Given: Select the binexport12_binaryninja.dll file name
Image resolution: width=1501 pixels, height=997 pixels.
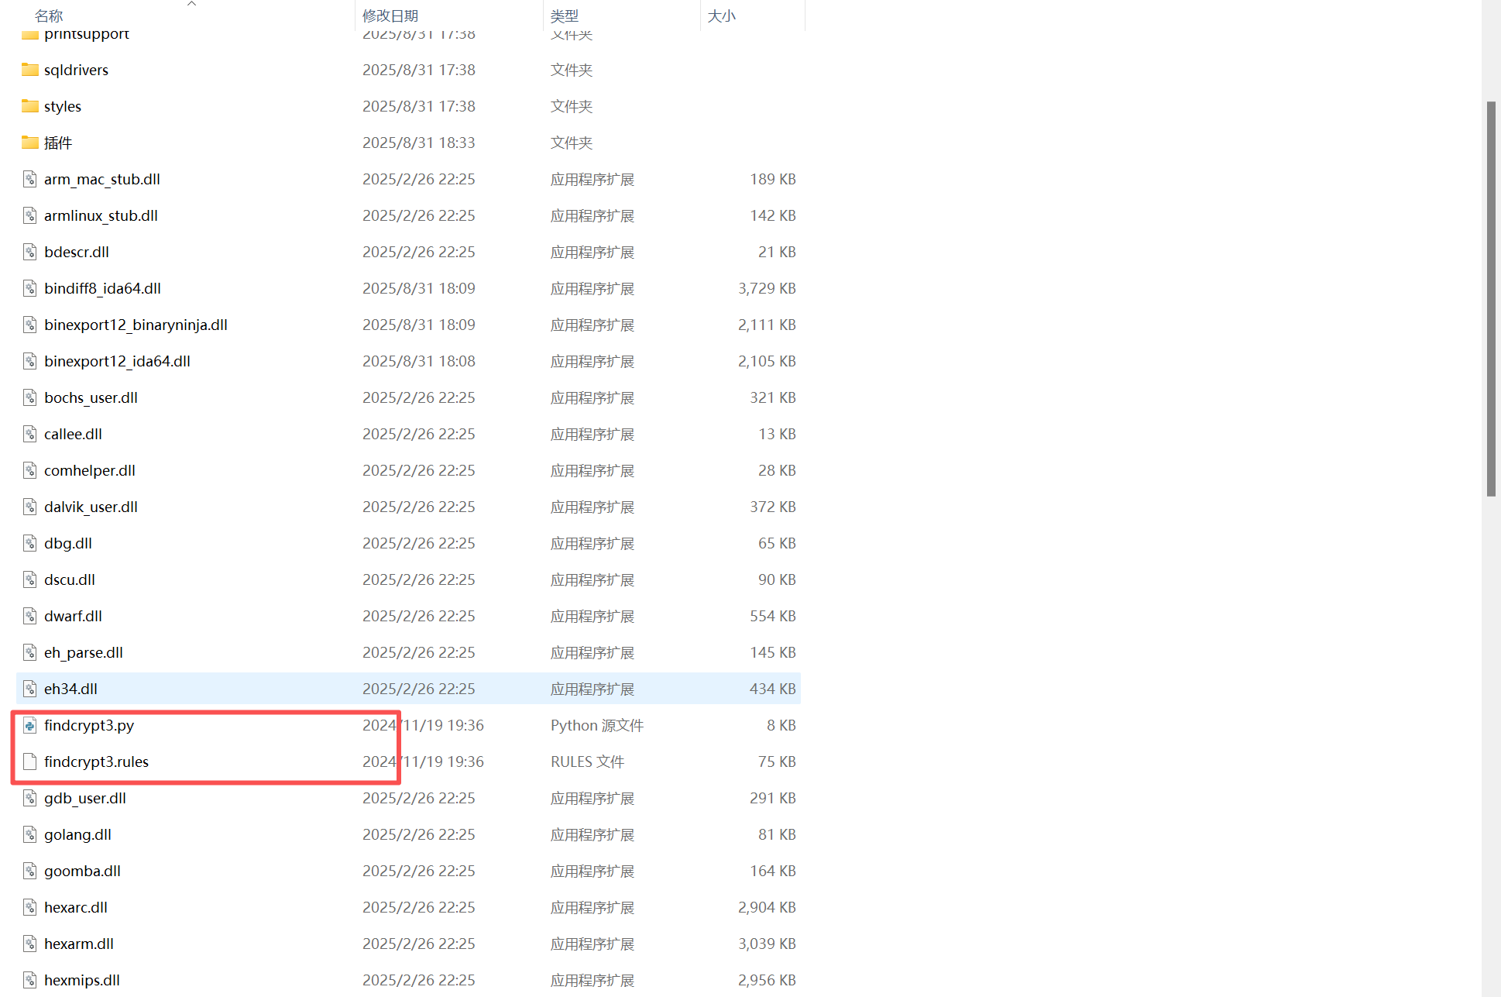Looking at the screenshot, I should pos(136,325).
